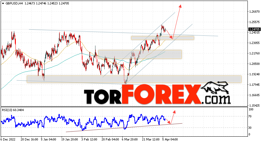Select price axis value 1.17945

click(x=254, y=84)
